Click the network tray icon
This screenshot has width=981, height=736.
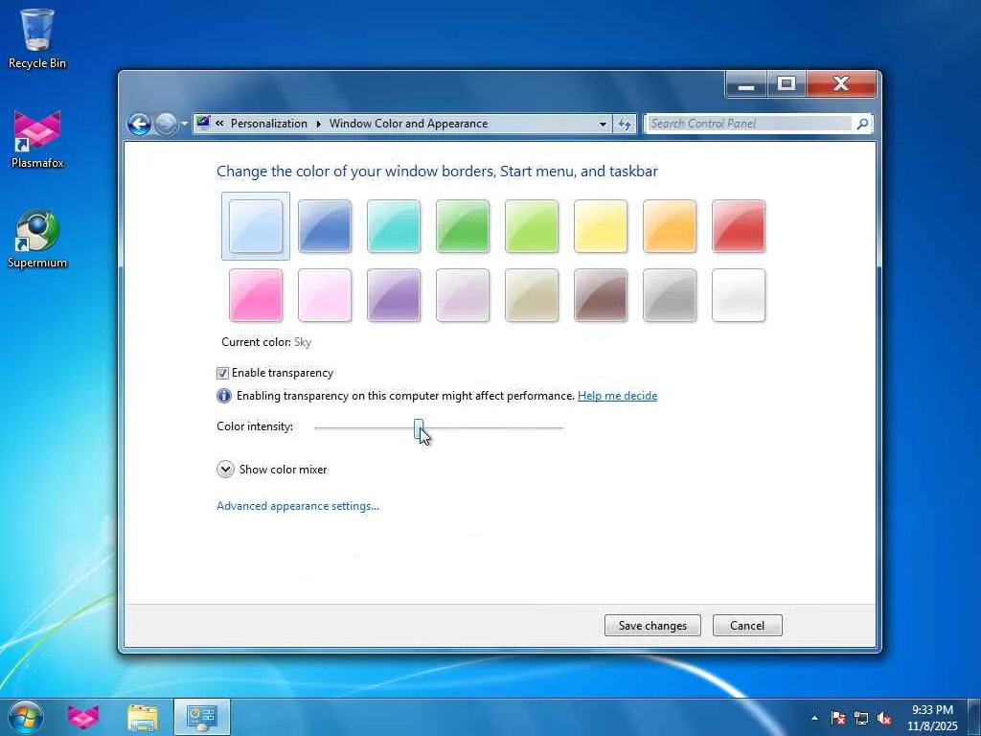click(861, 718)
